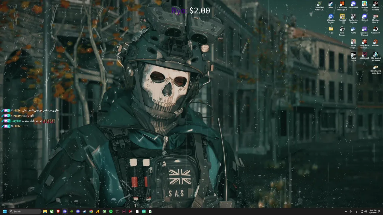The image size is (383, 215).
Task: Launch the VALORANT desktop shortcut
Action: 364,56
